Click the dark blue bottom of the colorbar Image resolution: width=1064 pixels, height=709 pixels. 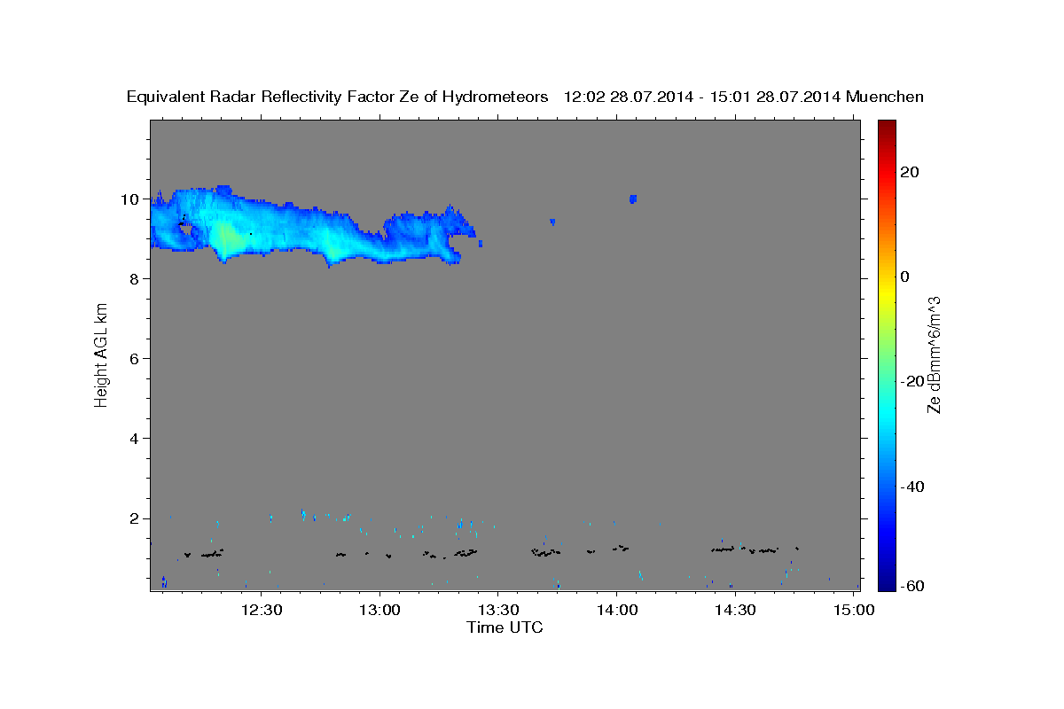[886, 584]
